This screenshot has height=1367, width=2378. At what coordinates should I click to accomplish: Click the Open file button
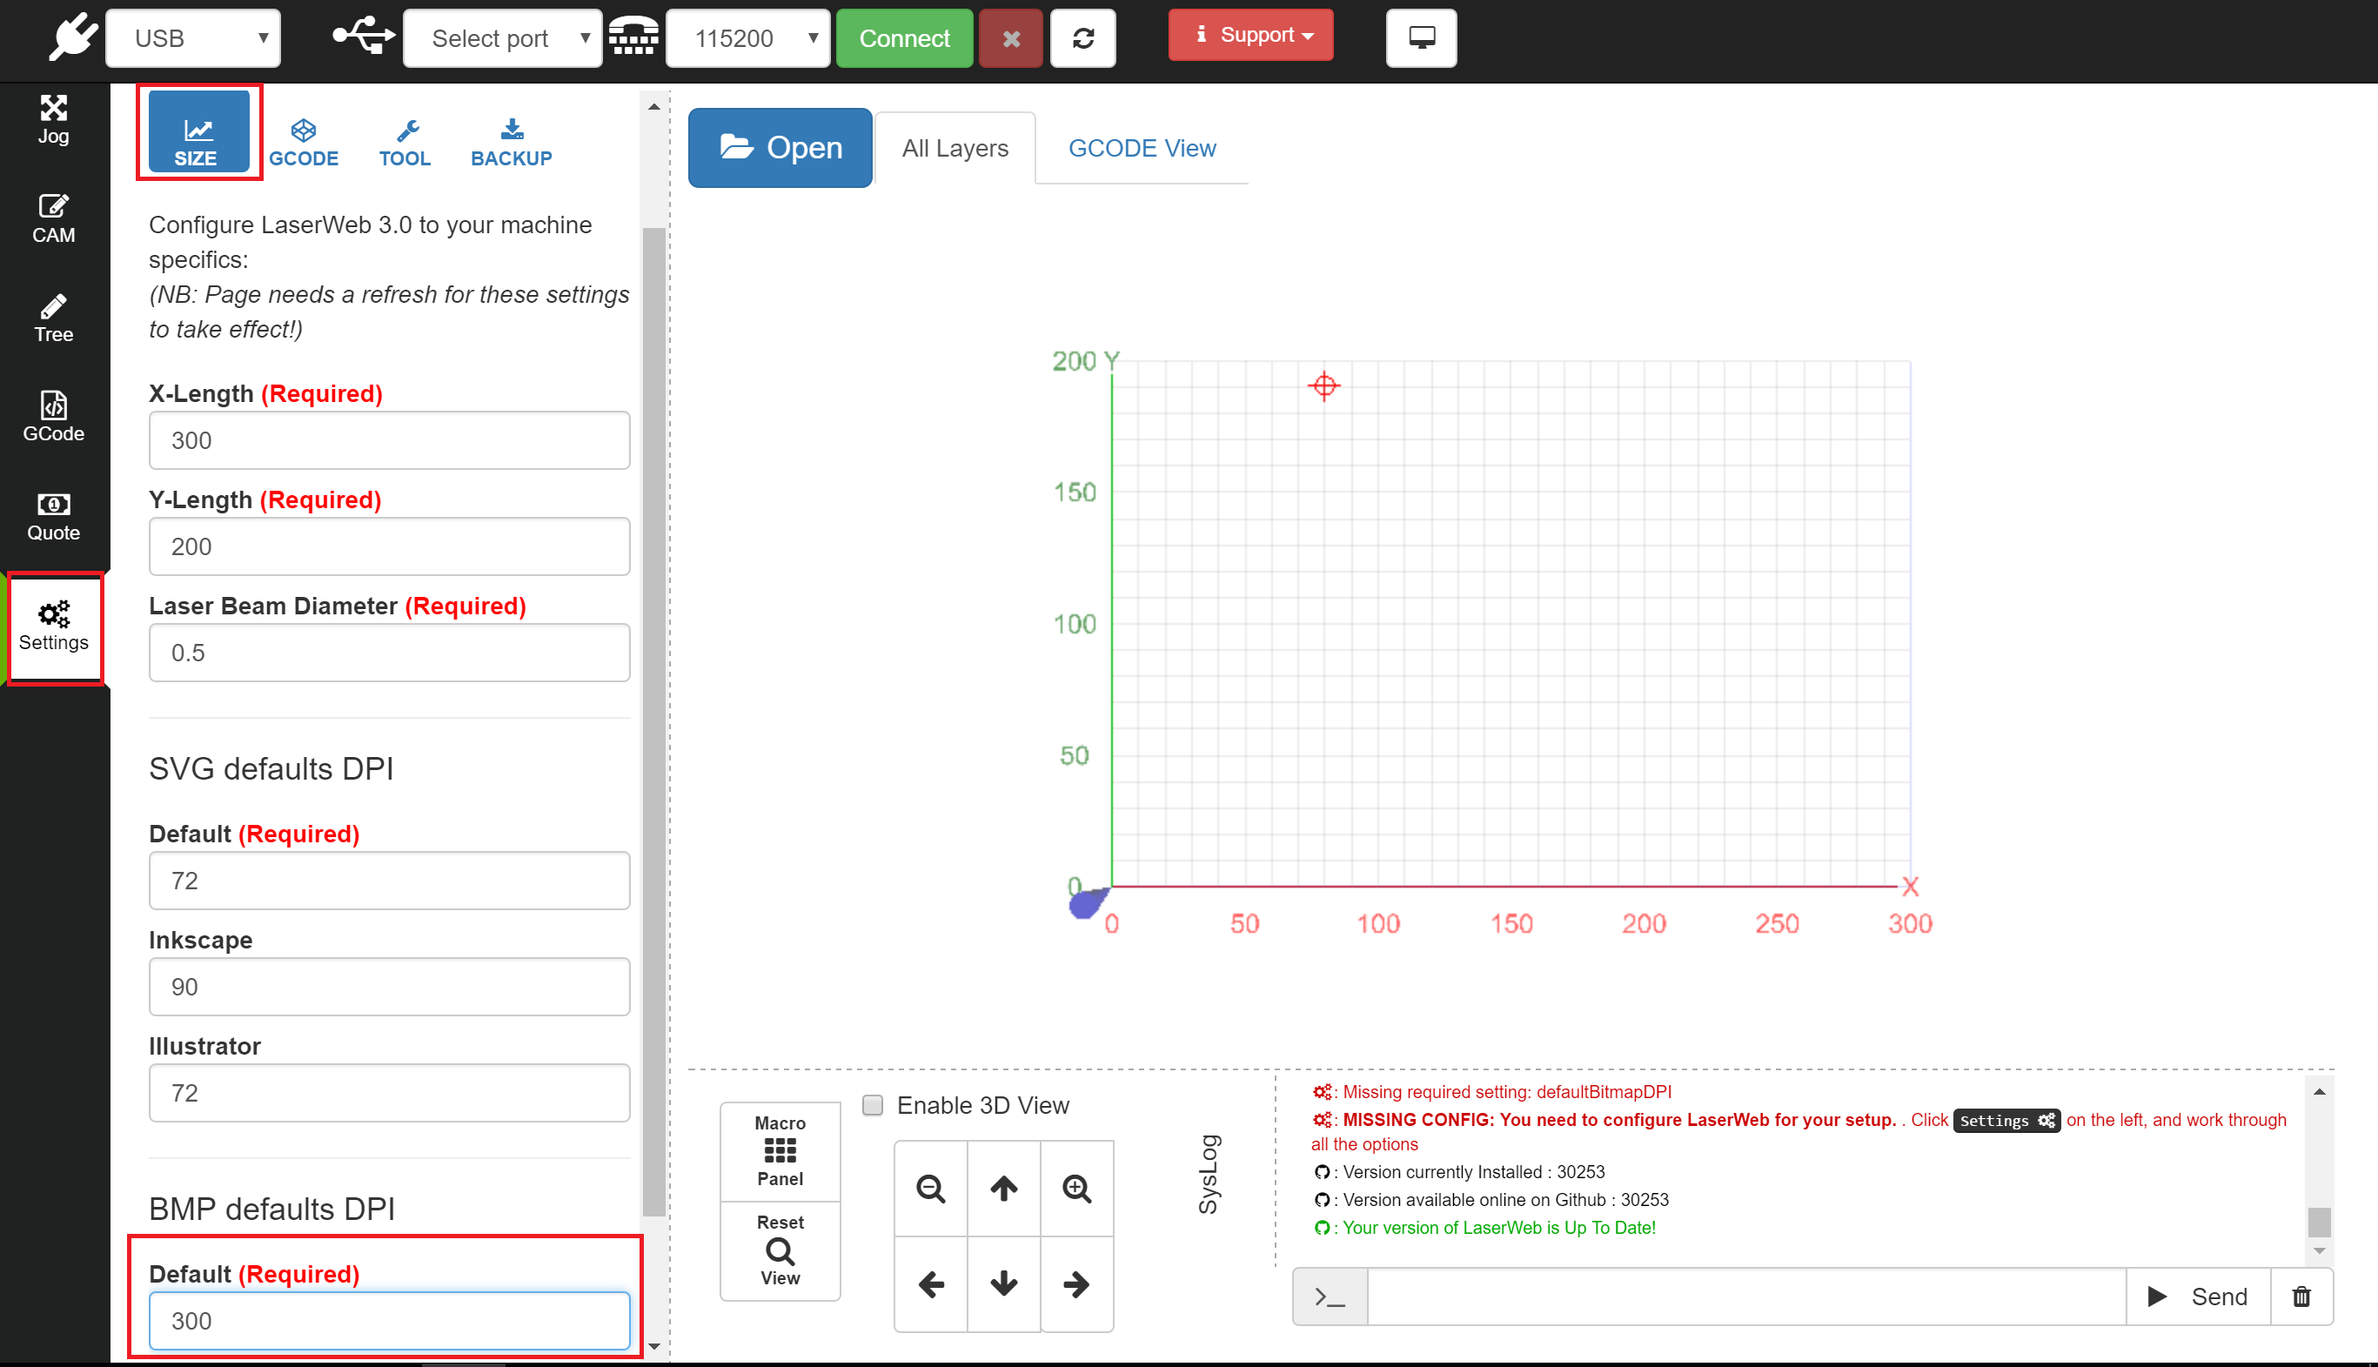pos(780,148)
